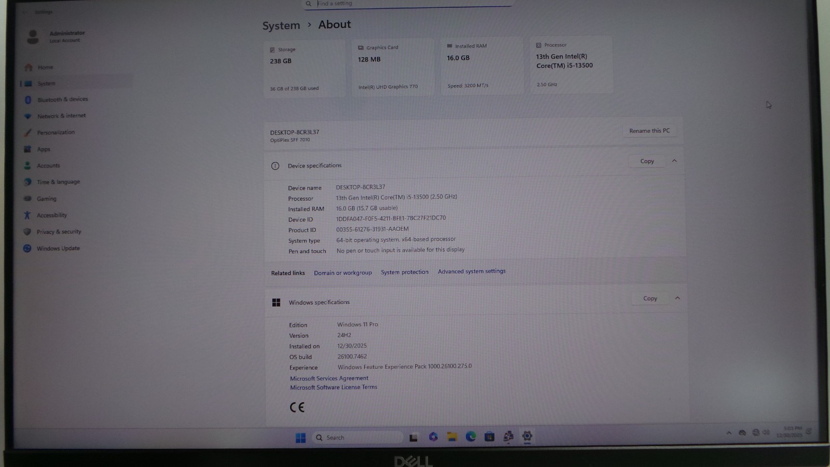Image resolution: width=830 pixels, height=467 pixels.
Task: Launch Copilot from the taskbar
Action: 433,437
